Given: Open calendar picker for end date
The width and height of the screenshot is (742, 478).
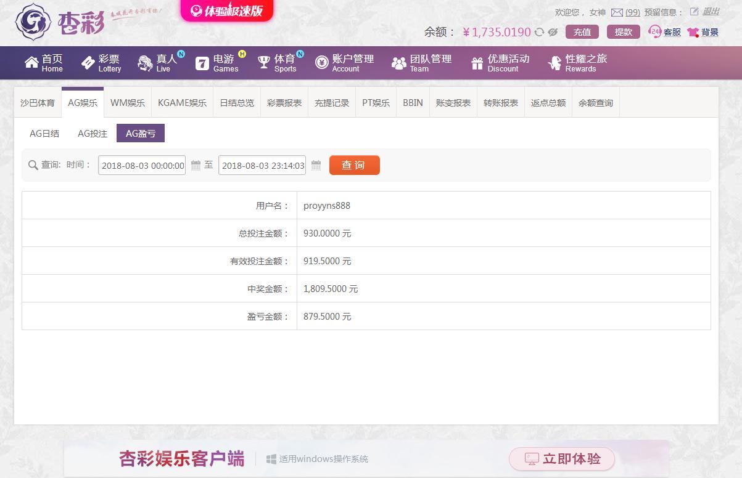Looking at the screenshot, I should [x=316, y=165].
